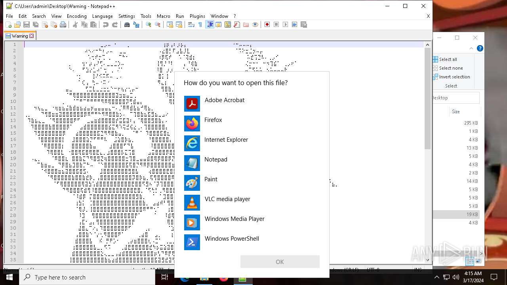Open the Macro menu
The image size is (507, 285).
[x=164, y=16]
